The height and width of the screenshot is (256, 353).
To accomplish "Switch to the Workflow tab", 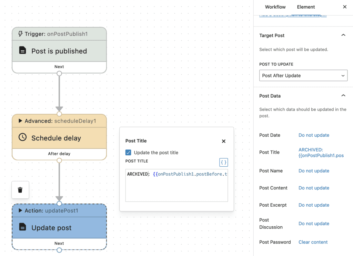I will [275, 7].
